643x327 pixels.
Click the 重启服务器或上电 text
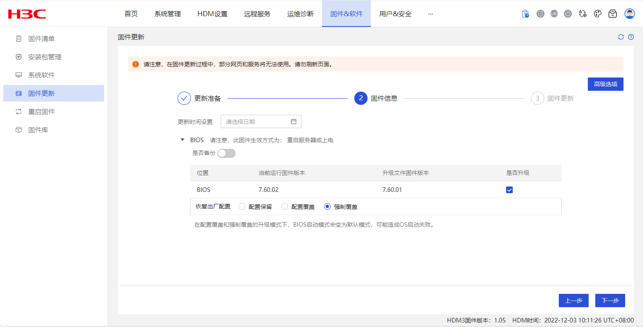point(310,140)
